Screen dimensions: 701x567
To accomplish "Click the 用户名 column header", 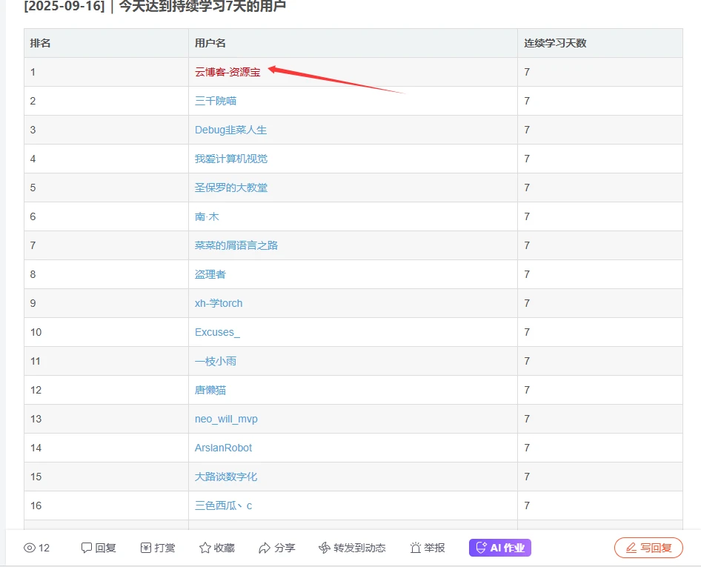I will click(210, 43).
